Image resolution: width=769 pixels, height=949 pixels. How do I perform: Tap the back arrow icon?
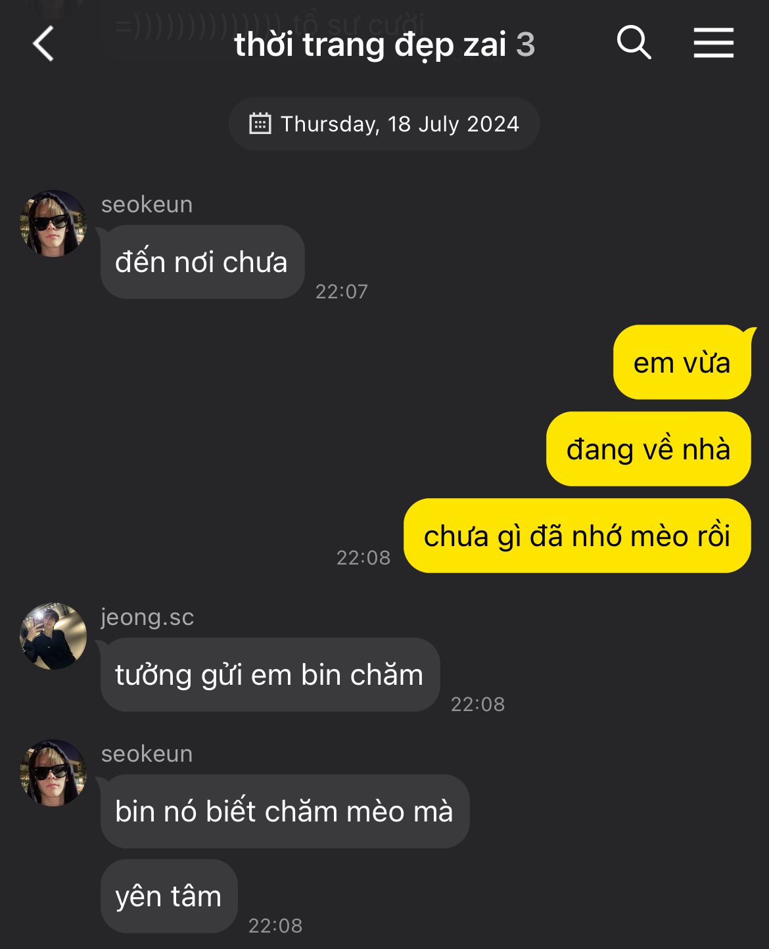(x=43, y=44)
